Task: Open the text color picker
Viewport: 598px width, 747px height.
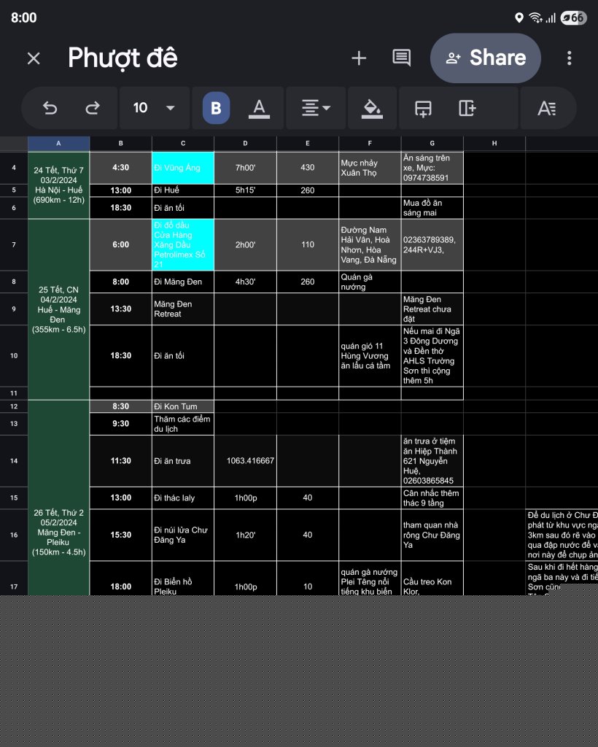Action: (258, 108)
